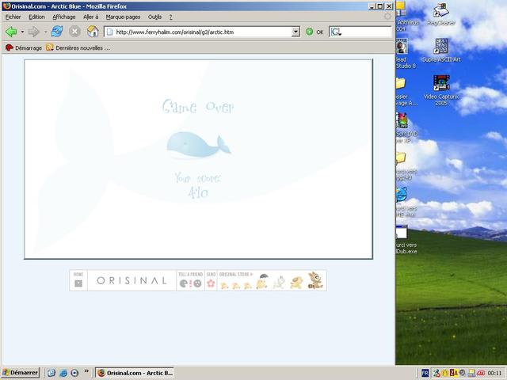The height and width of the screenshot is (380, 507).
Task: Click the ORISINAL logo banner
Action: pos(132,280)
